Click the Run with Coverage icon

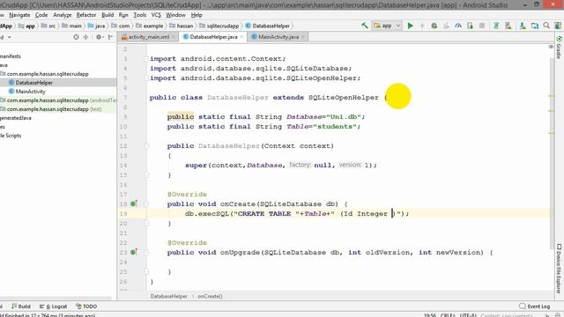446,26
